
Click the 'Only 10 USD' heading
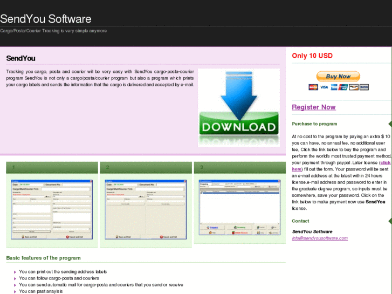coord(312,56)
